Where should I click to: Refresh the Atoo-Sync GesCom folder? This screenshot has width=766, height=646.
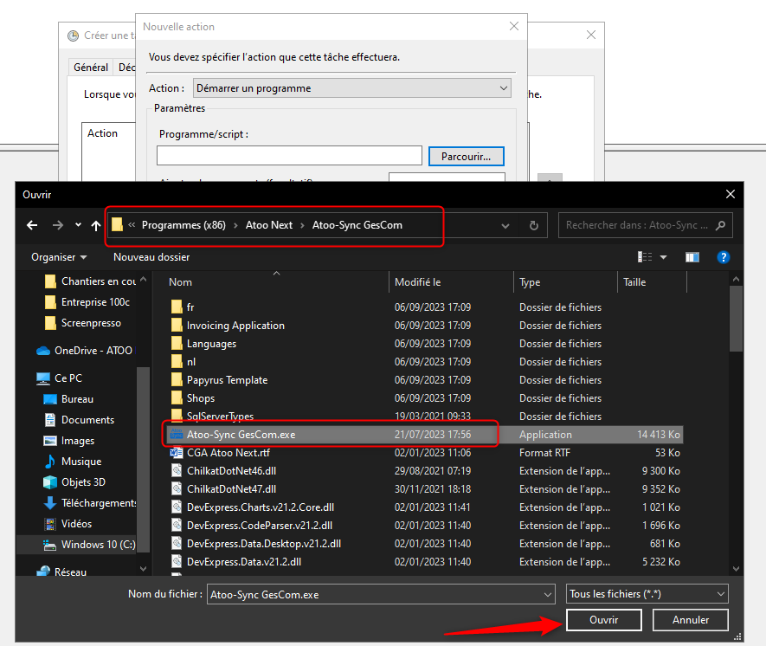[x=534, y=225]
